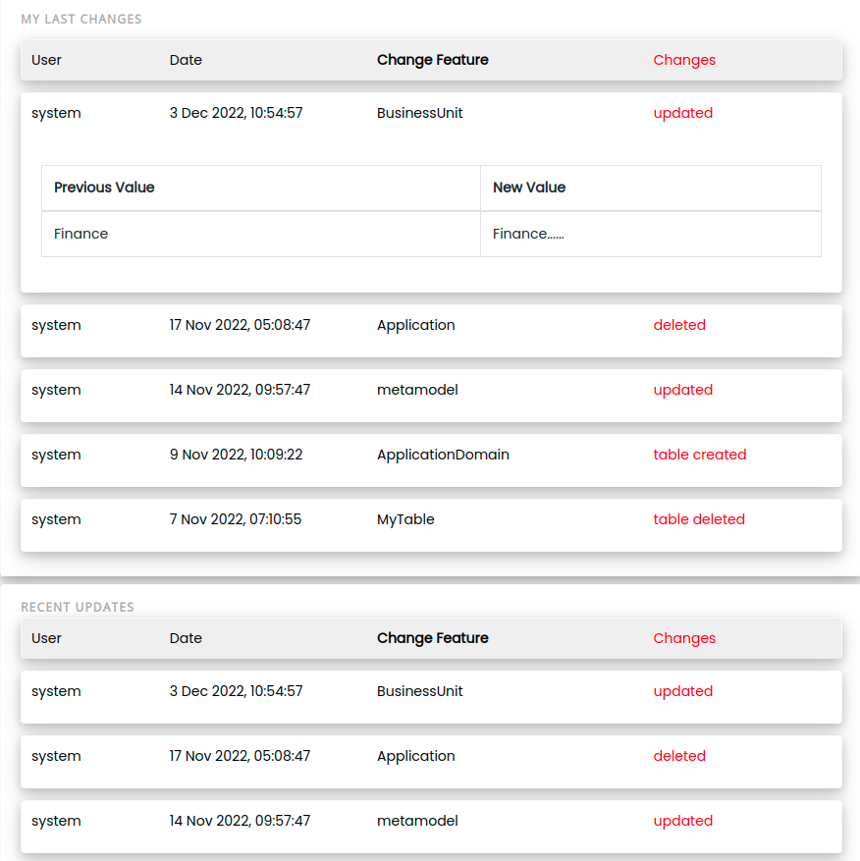This screenshot has width=860, height=861.
Task: Expand the ApplicationDomain table created row
Action: point(431,460)
